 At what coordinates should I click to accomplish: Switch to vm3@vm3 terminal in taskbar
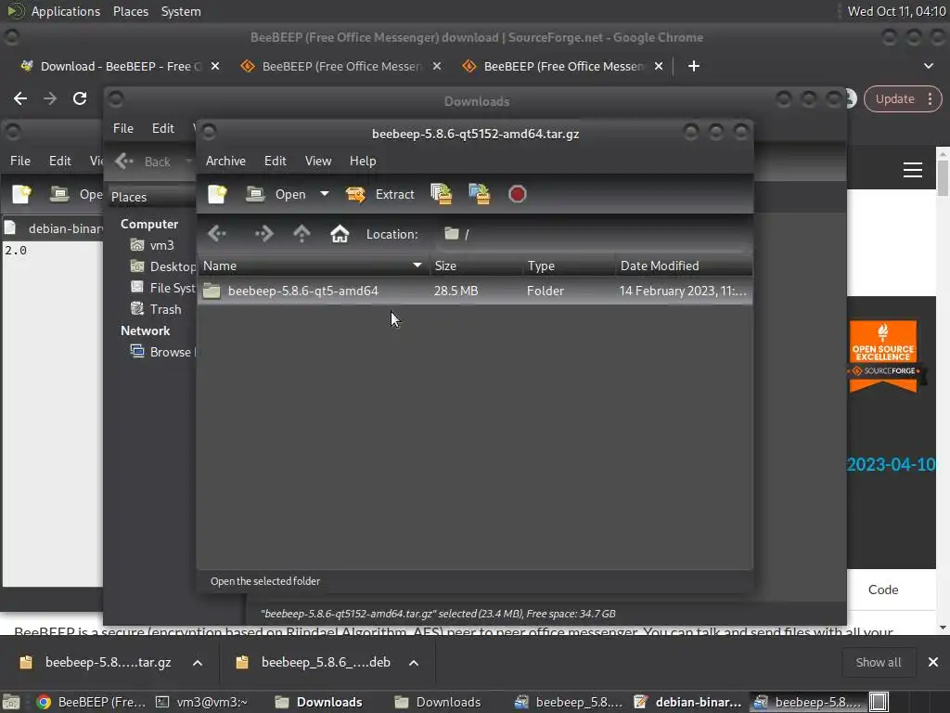(201, 702)
